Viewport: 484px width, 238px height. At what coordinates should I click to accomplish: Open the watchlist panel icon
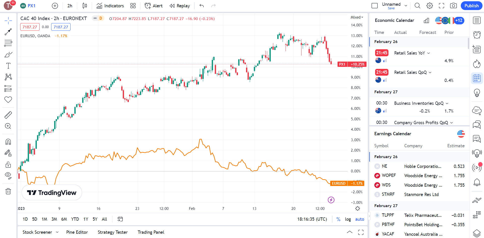coord(477,20)
